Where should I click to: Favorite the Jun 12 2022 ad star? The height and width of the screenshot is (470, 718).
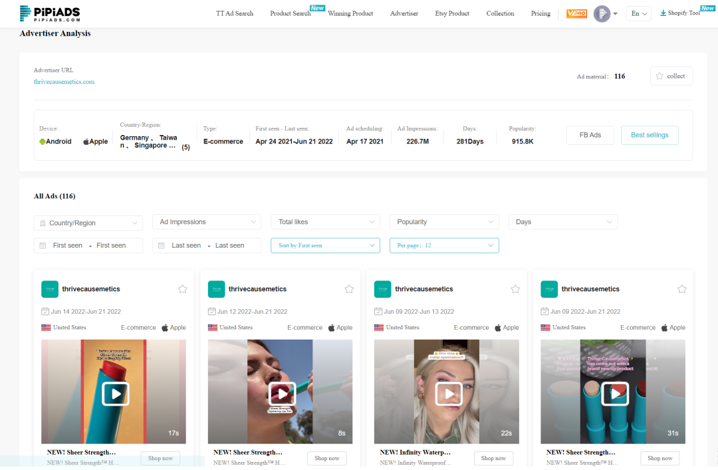350,289
